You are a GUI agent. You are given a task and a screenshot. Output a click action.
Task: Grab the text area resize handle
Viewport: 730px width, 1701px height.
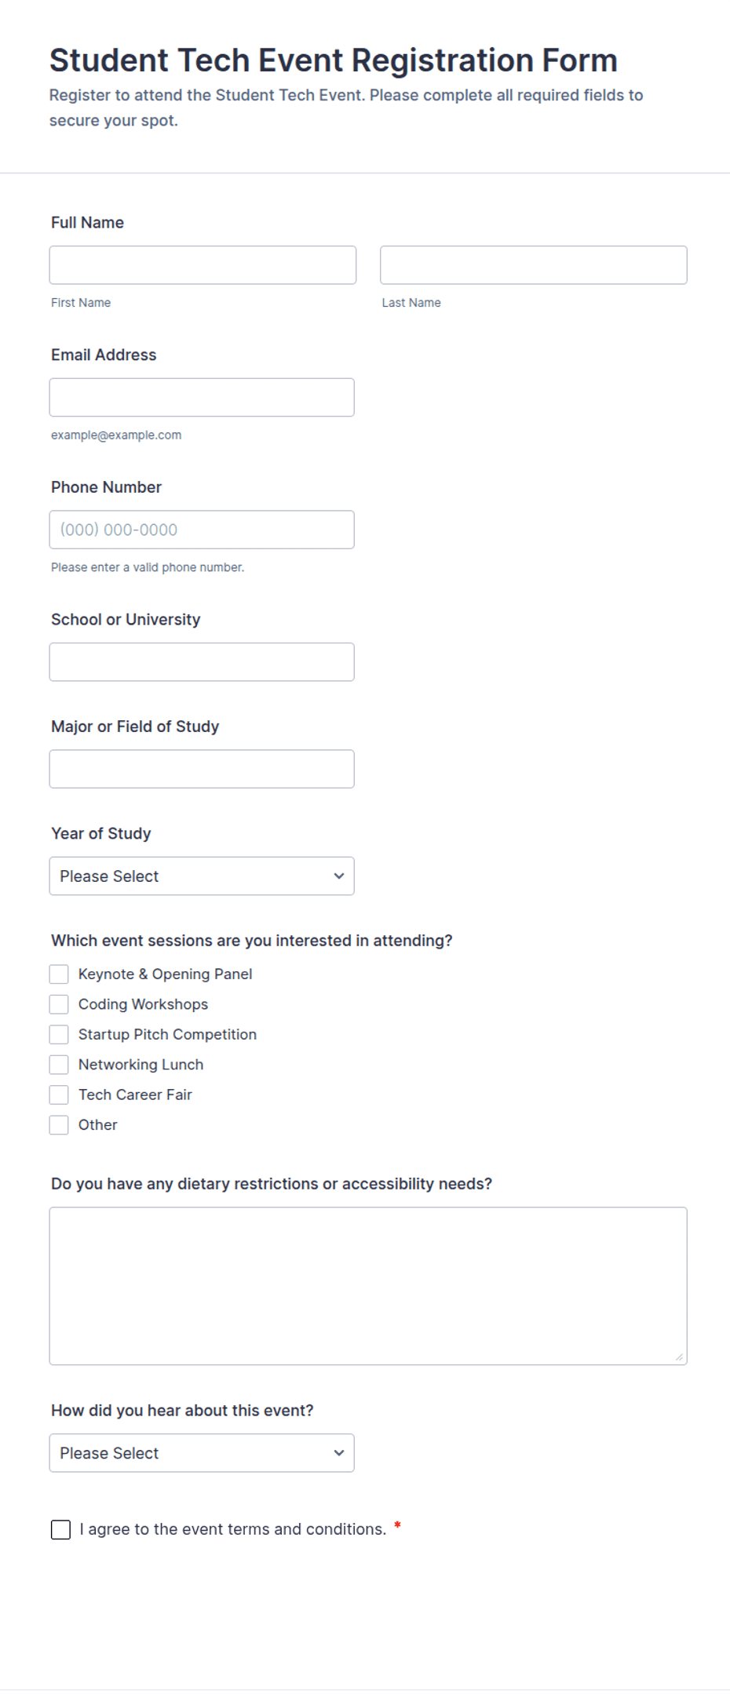[680, 1357]
